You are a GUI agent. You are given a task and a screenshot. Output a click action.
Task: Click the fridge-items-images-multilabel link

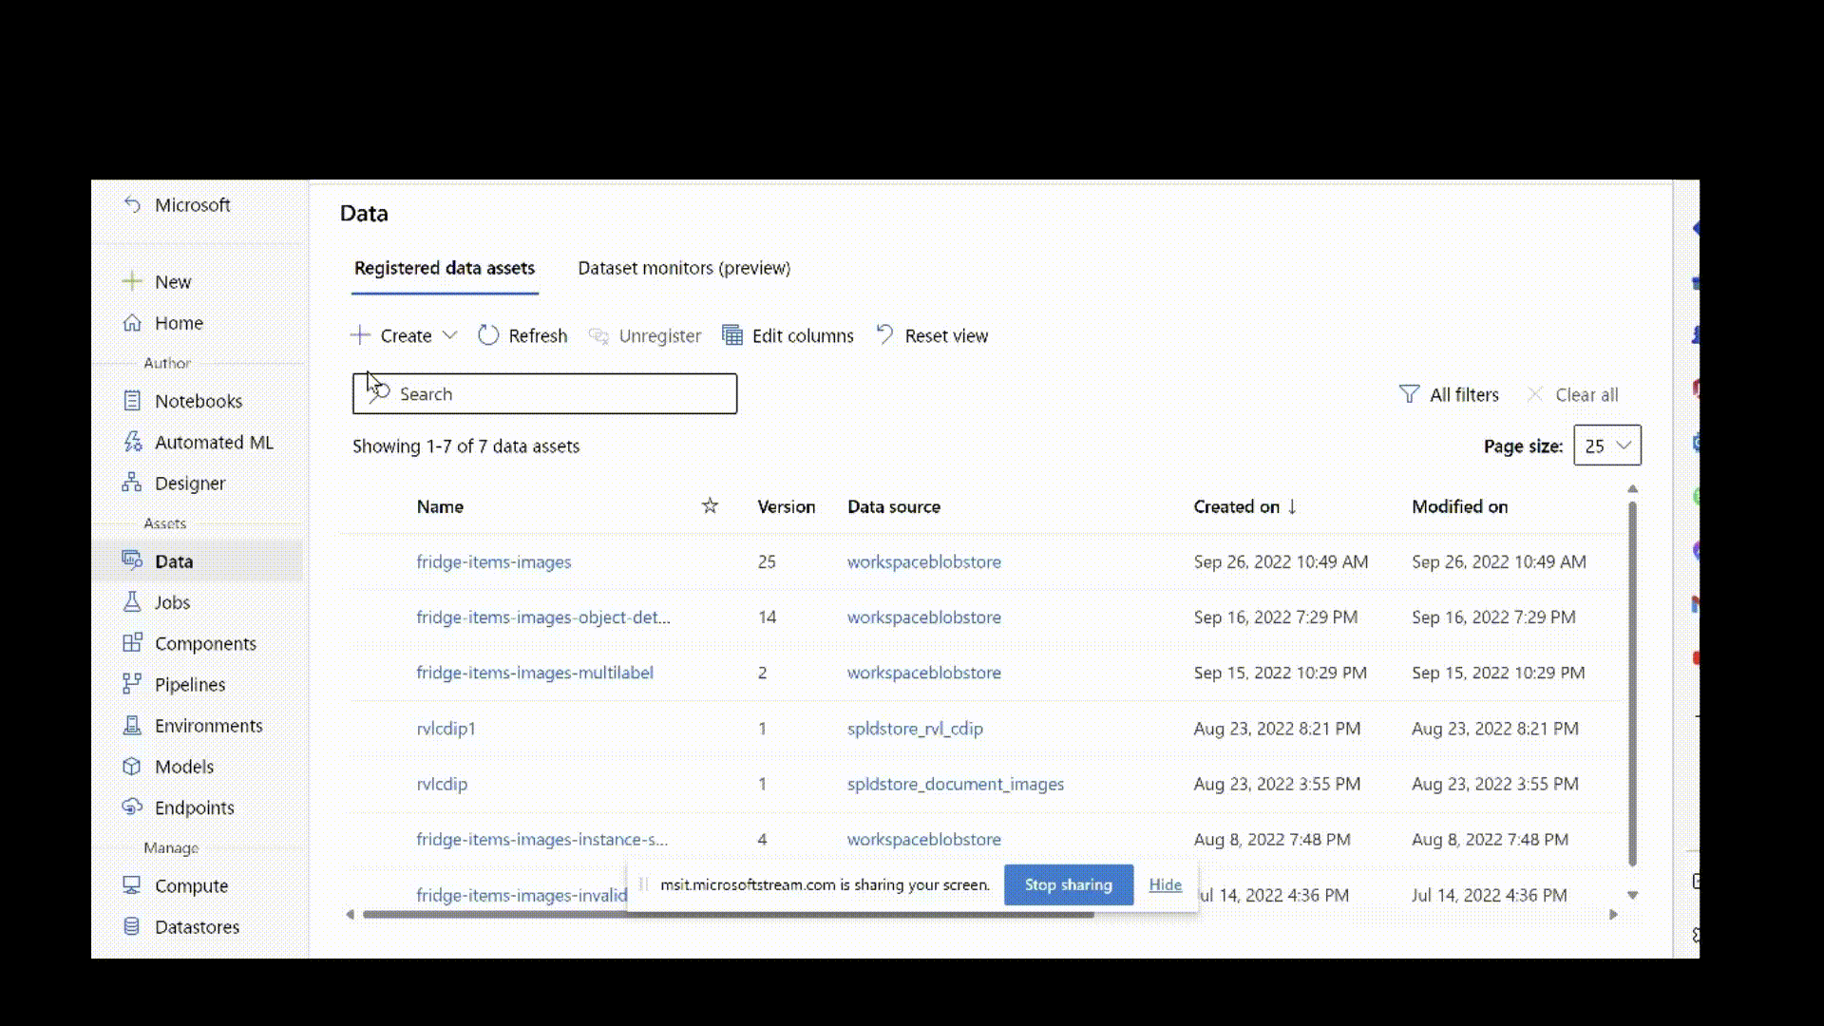tap(535, 672)
